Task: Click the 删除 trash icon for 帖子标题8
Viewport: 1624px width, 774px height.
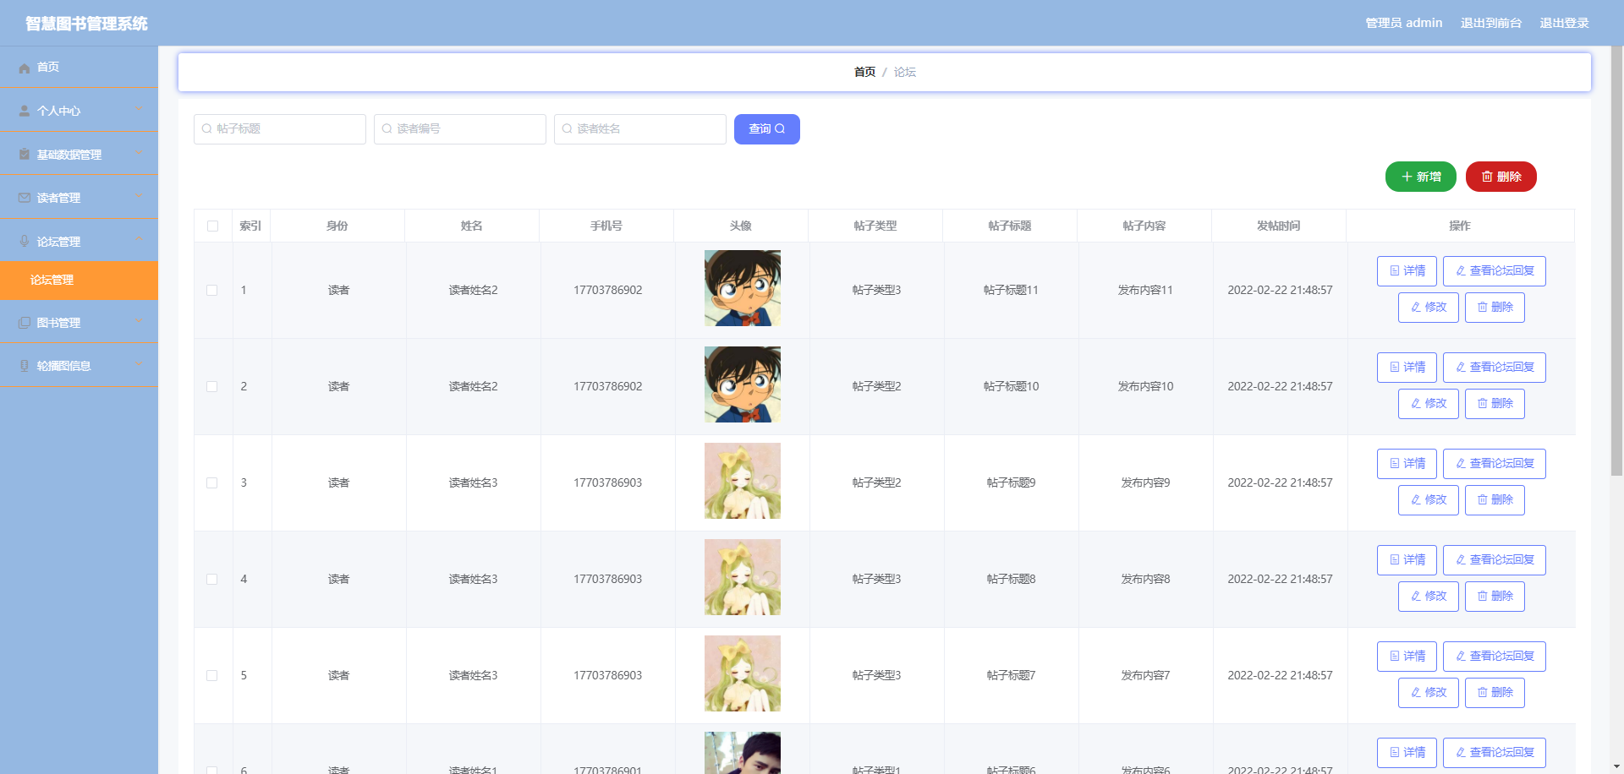Action: (x=1483, y=597)
